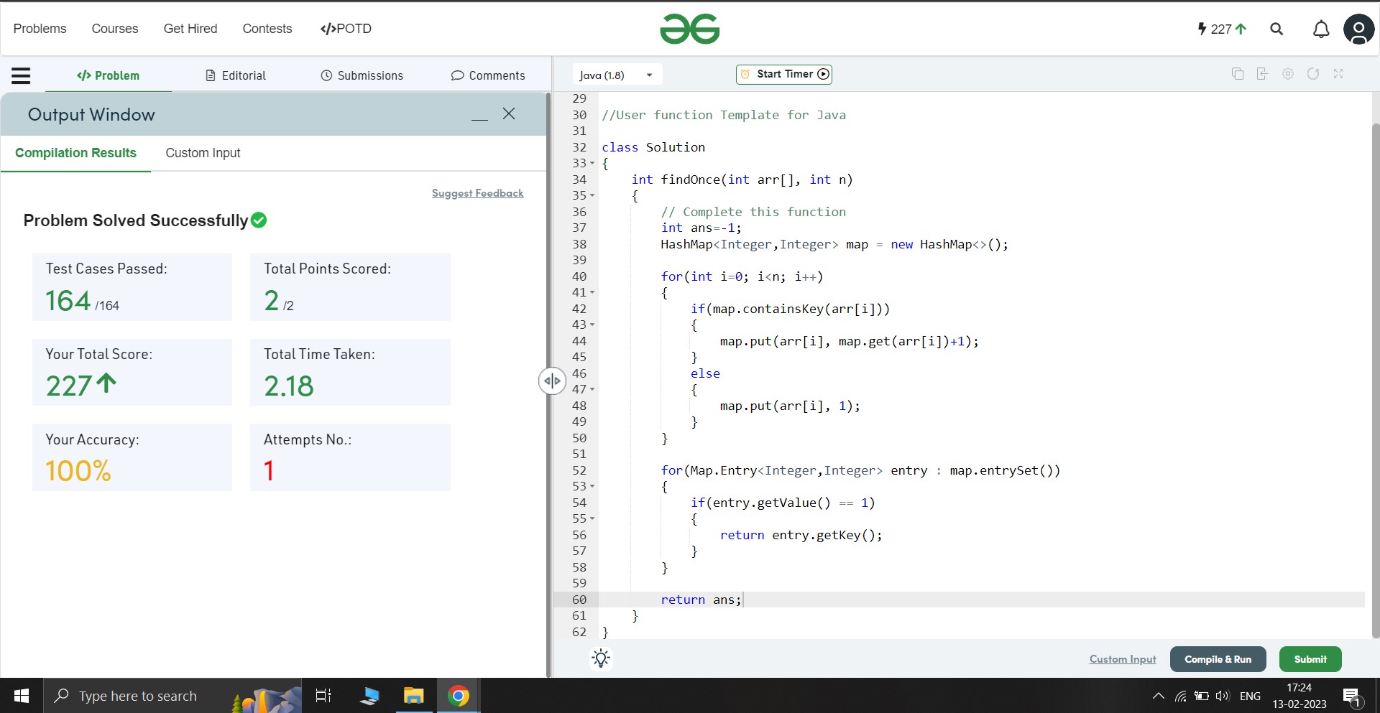Screen dimensions: 1380x713
Task: Click the GeeksforGeeks logo
Action: (x=689, y=29)
